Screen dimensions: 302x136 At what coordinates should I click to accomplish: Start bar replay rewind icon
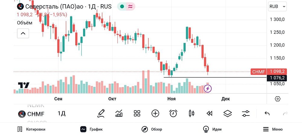coord(209,114)
